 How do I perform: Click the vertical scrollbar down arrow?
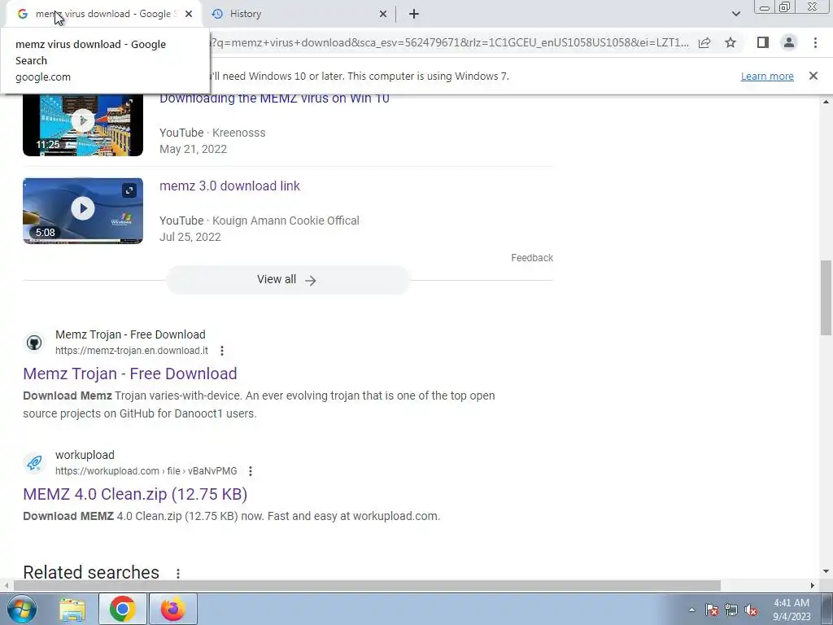click(x=826, y=572)
